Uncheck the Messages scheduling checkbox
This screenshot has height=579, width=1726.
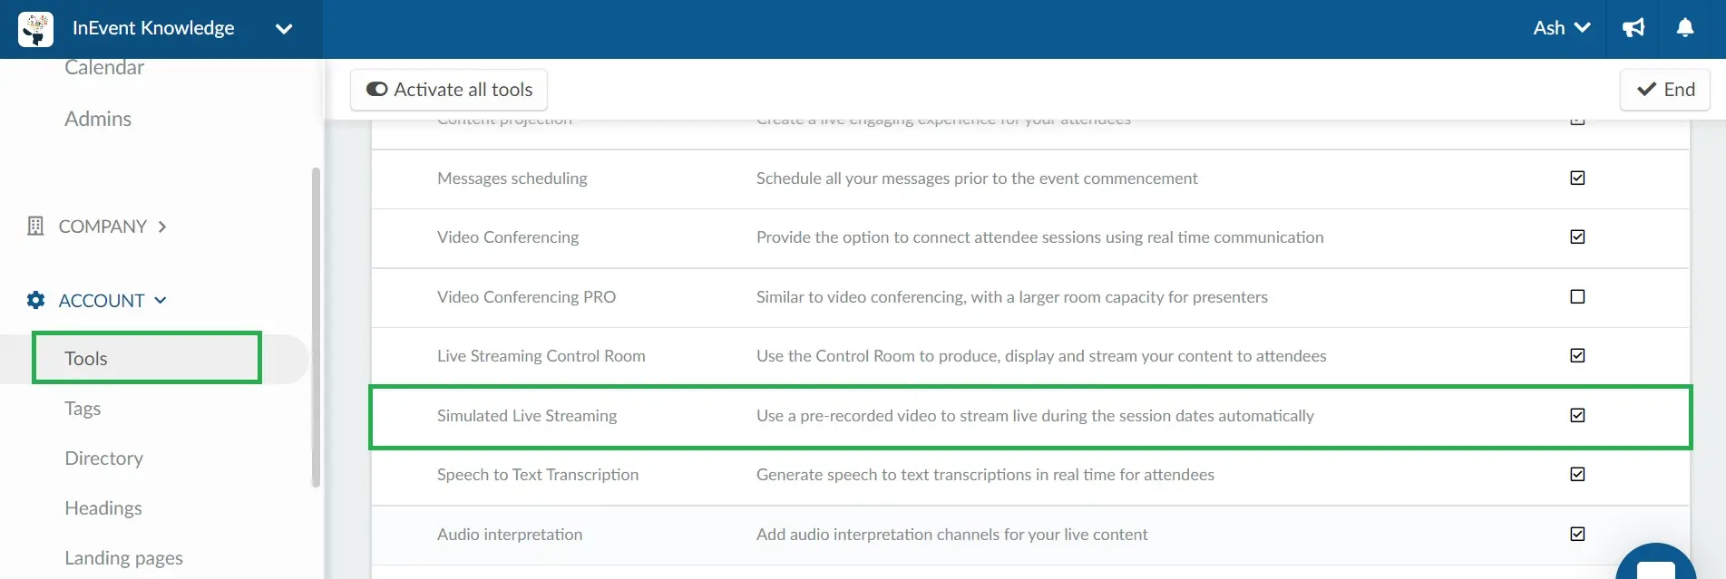coord(1577,178)
